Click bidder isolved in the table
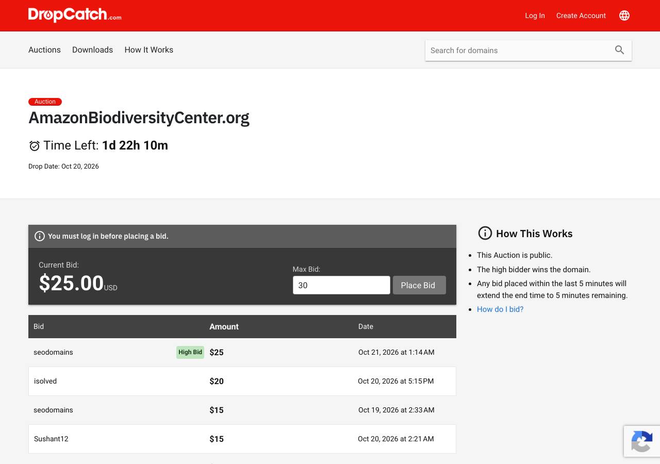Screen dimensions: 660x464 [45, 381]
